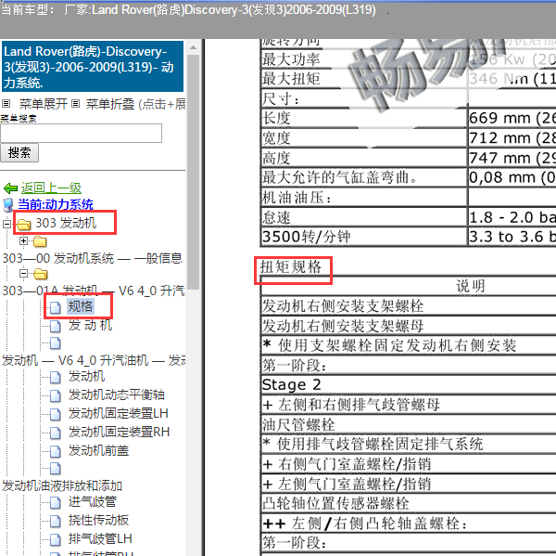Click 菜单折叠 to collapse all menus
556x556 pixels.
point(110,104)
